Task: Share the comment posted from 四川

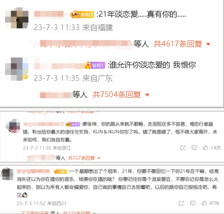Action: point(181,203)
